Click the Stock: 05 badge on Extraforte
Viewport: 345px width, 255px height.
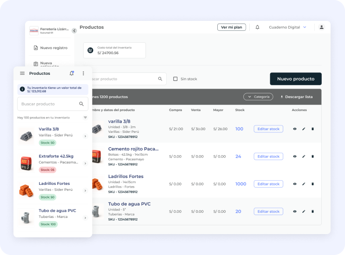(47, 170)
